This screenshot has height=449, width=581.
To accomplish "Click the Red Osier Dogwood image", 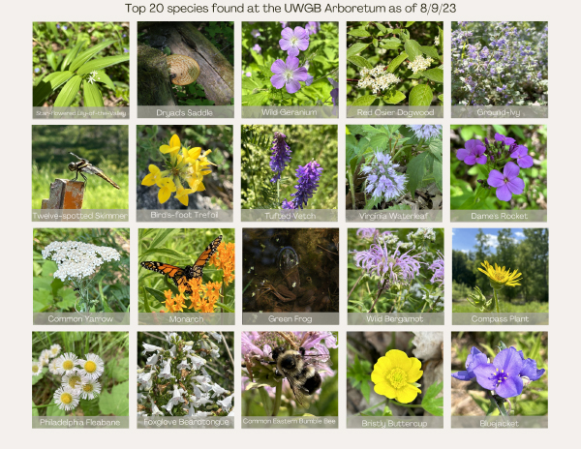I will point(395,70).
